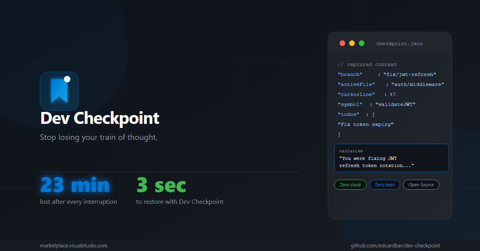The height and width of the screenshot is (251, 480).
Task: Toggle the Zero cloud badge
Action: pyautogui.click(x=350, y=185)
